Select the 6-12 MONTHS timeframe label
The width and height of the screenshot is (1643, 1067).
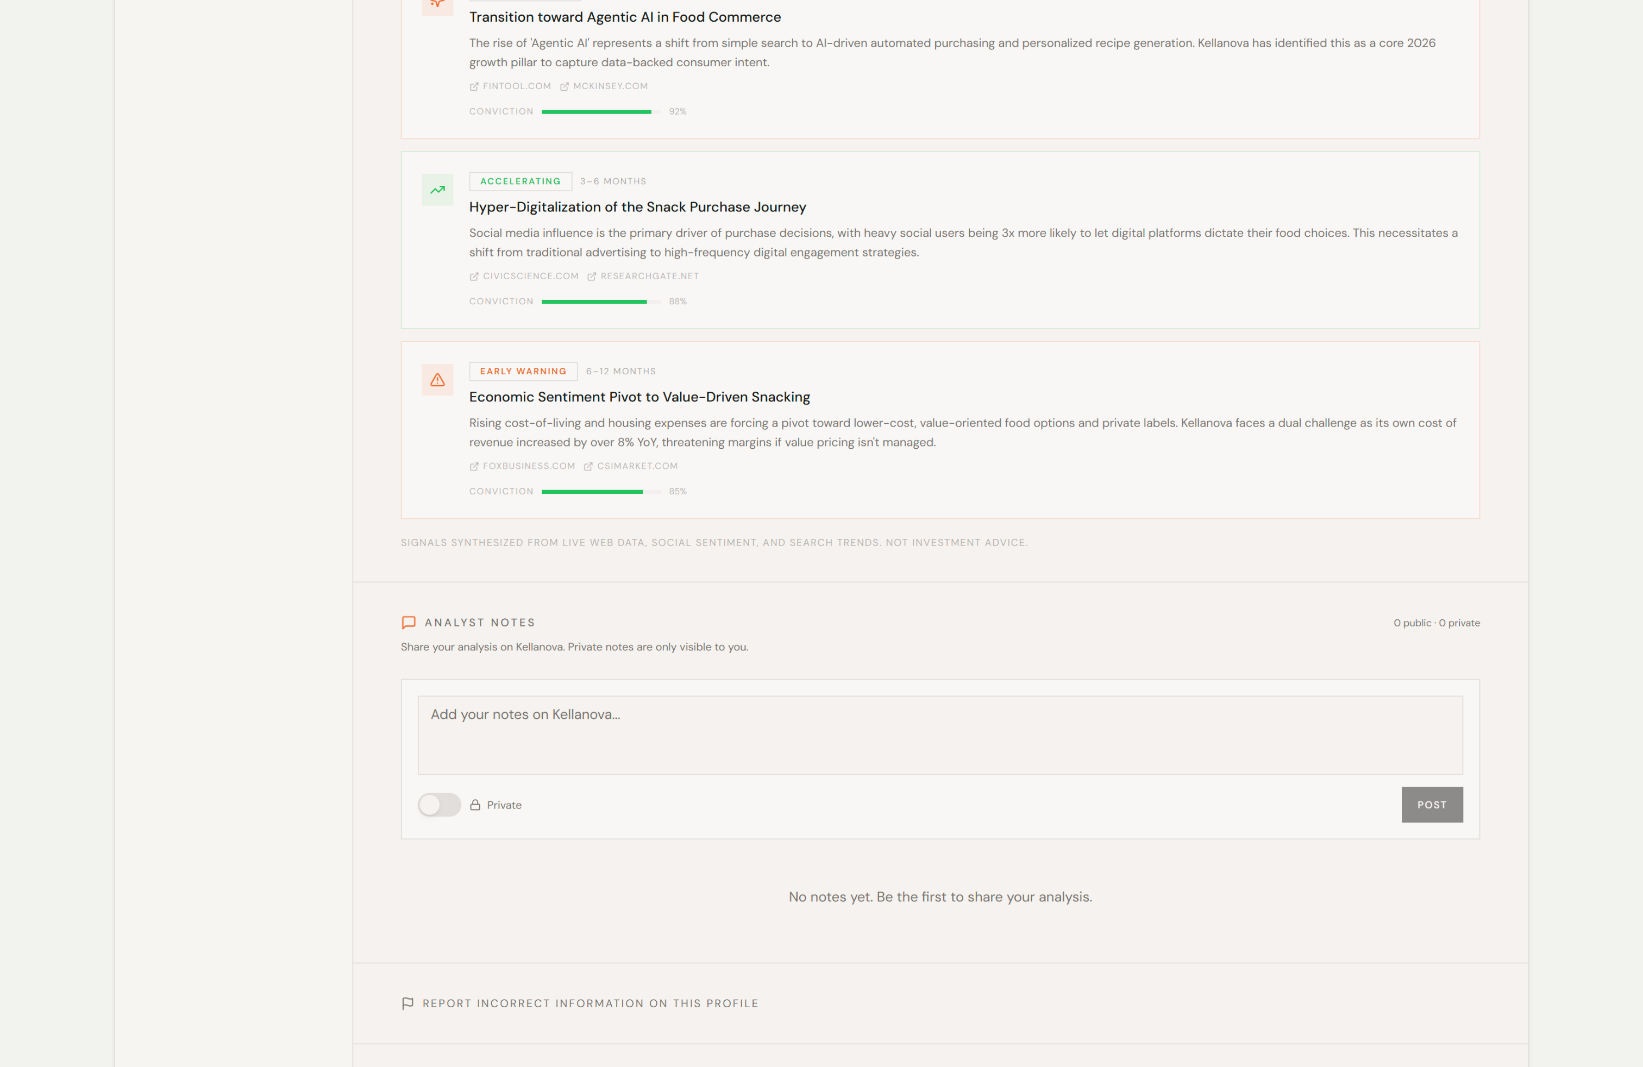620,371
